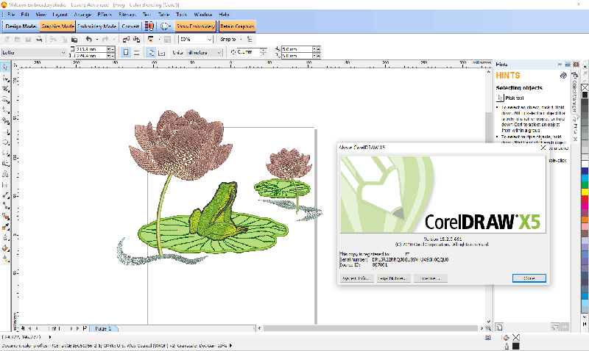This screenshot has height=351, width=589.
Task: Select the Pick tool in the toolbox
Action: tap(5, 68)
